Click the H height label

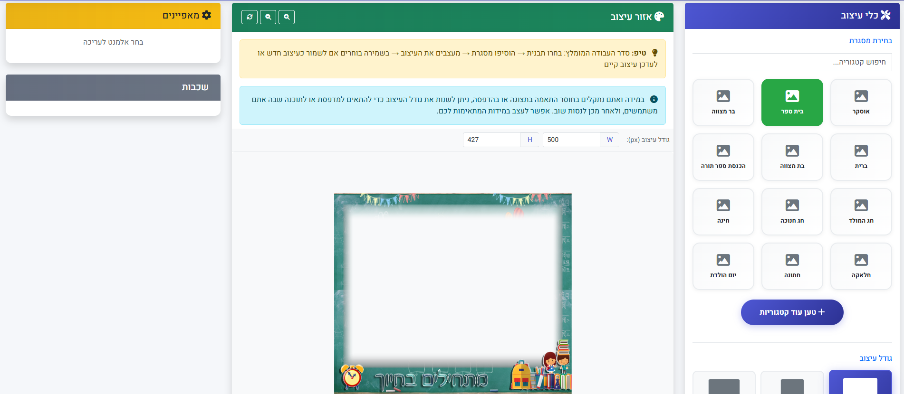(529, 140)
